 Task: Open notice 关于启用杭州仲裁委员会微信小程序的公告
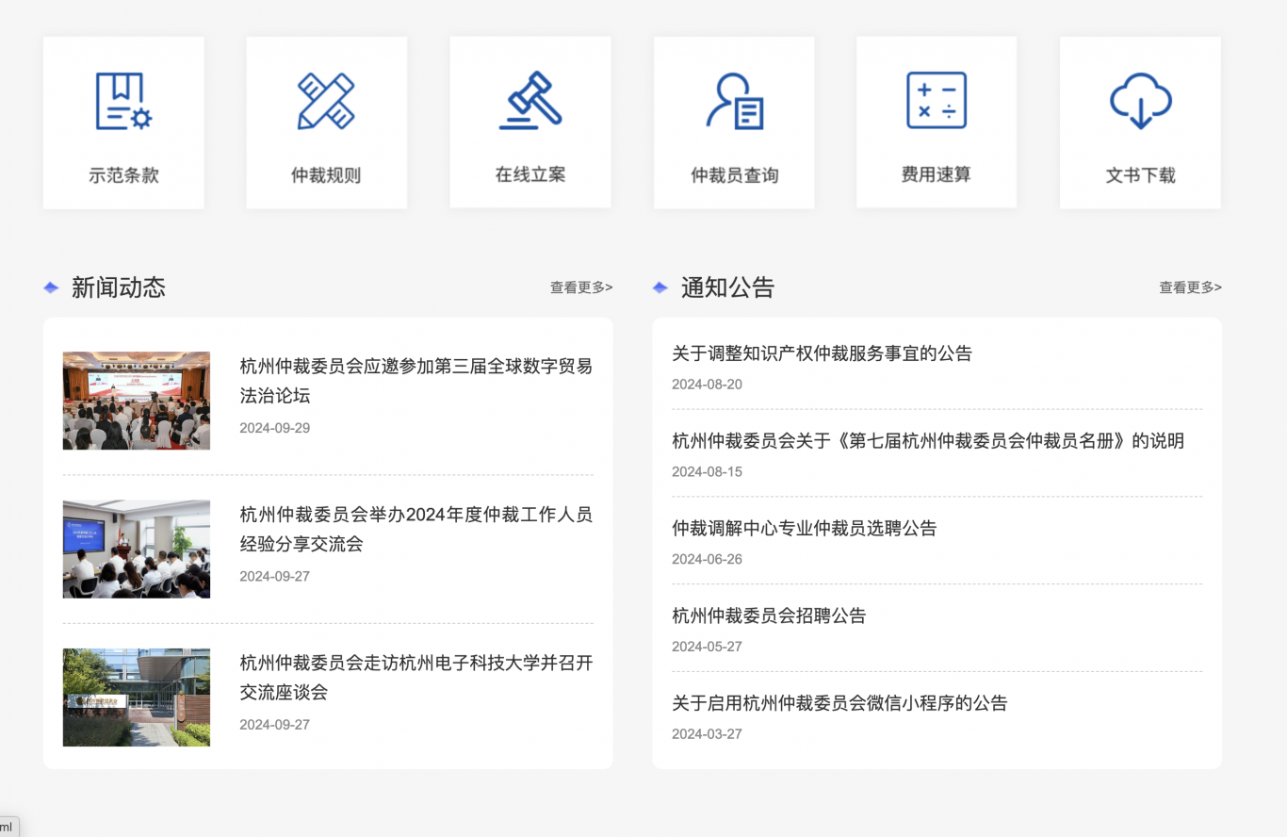tap(839, 703)
